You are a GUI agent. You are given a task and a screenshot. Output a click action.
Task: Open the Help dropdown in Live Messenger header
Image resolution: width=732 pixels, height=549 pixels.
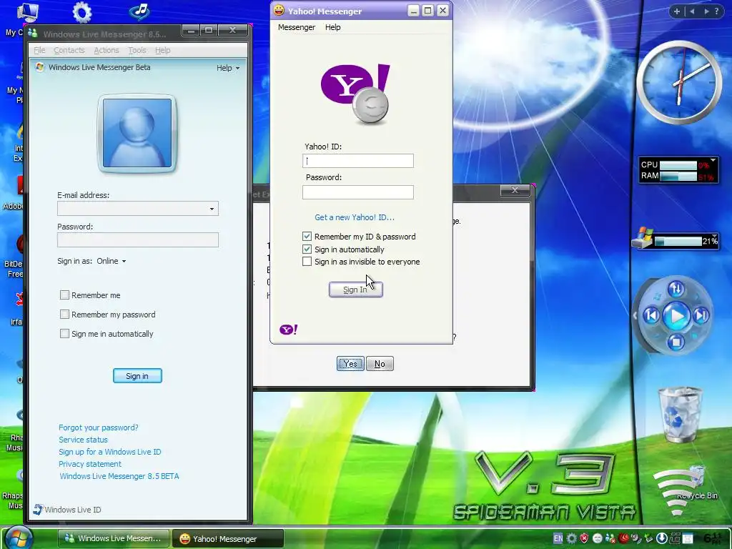coord(228,68)
